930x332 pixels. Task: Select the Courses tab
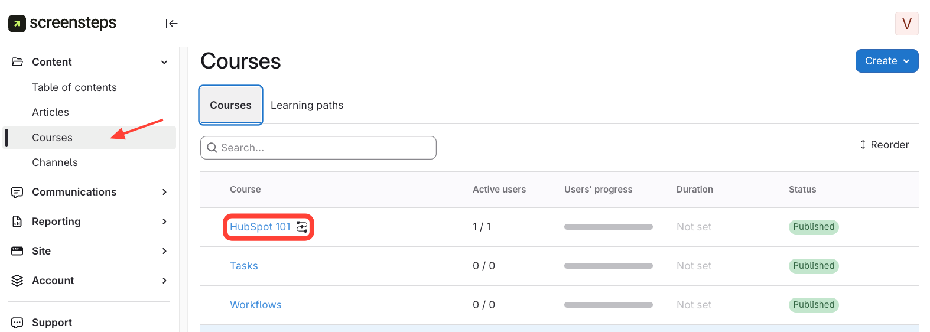230,105
